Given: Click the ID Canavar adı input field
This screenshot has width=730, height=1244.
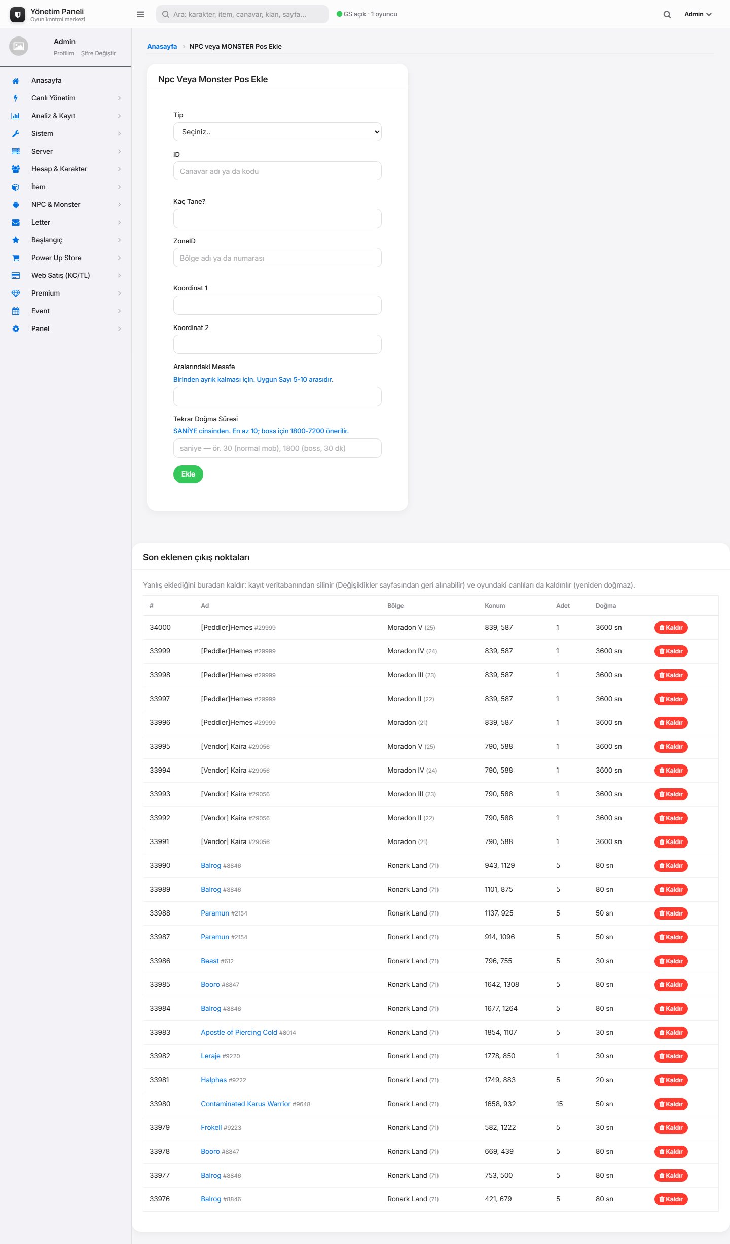Looking at the screenshot, I should click(277, 171).
